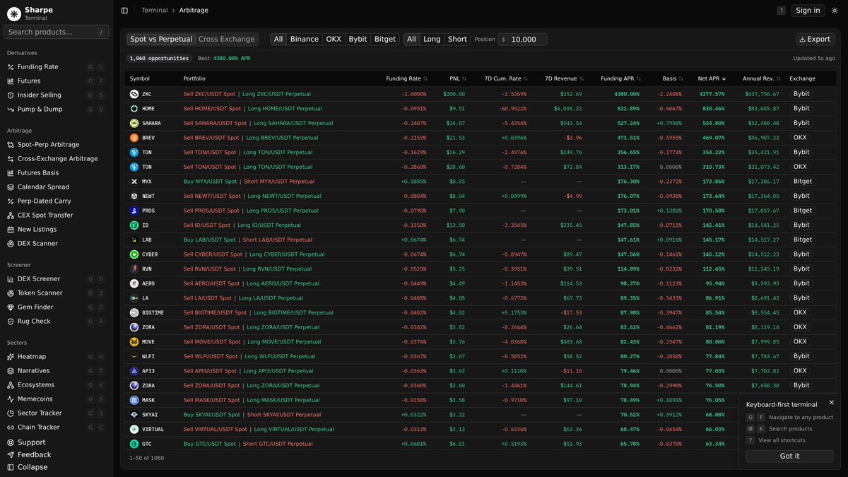Viewport: 848px width, 477px height.
Task: Click the Sign in button
Action: pyautogui.click(x=807, y=11)
